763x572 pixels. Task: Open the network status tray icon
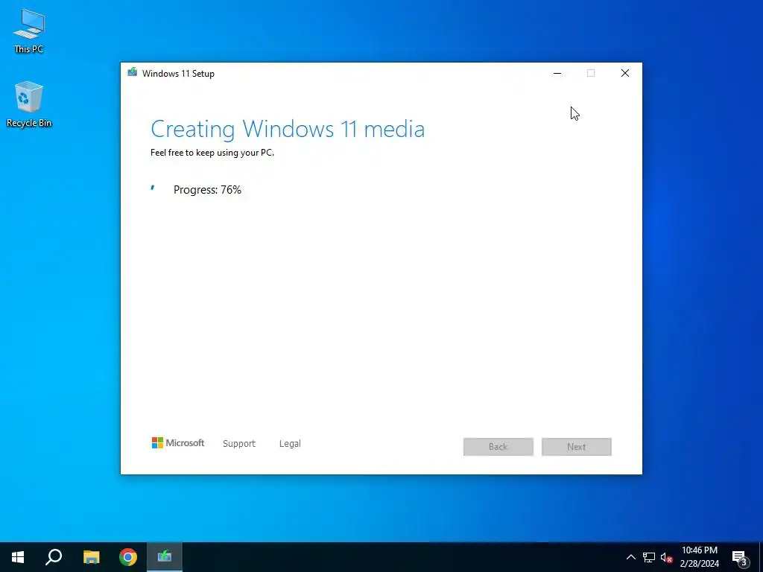[649, 557]
